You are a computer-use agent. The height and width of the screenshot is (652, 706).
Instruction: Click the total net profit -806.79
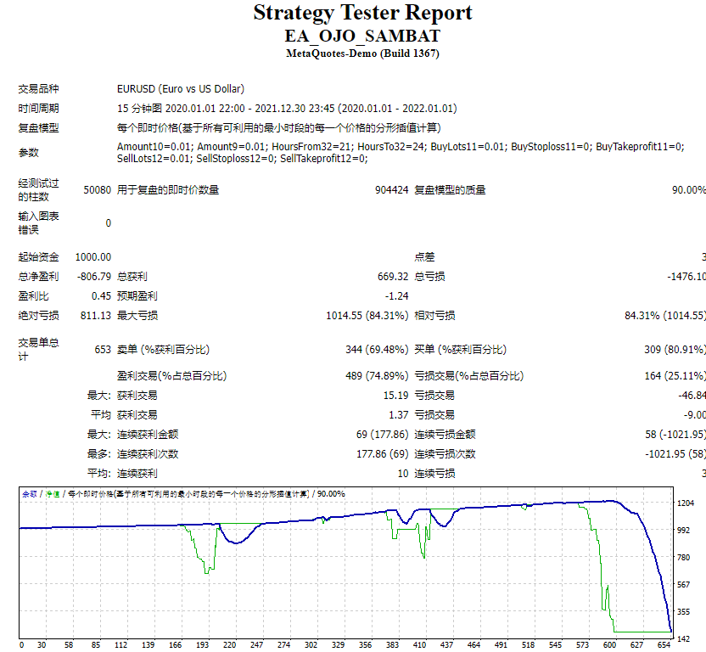pyautogui.click(x=94, y=277)
